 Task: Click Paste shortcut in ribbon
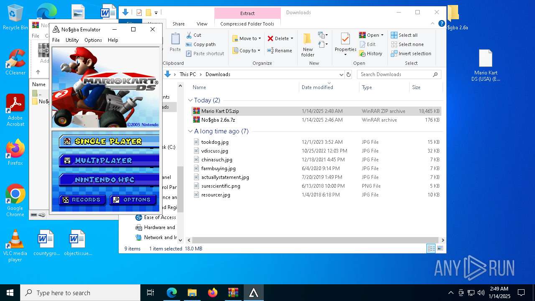205,54
